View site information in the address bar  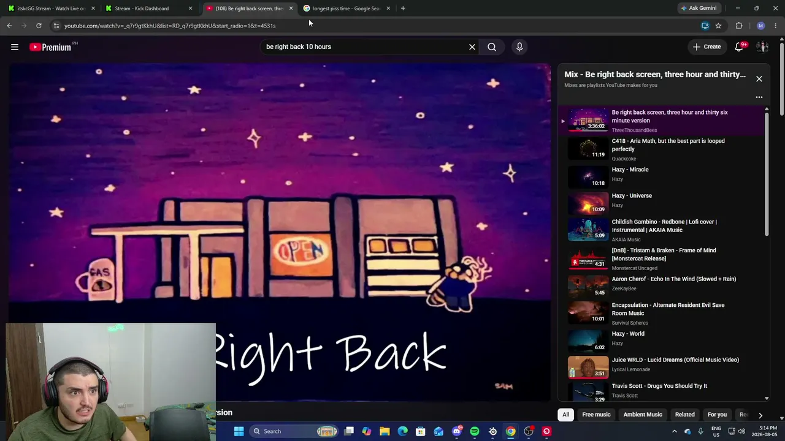[x=56, y=26]
